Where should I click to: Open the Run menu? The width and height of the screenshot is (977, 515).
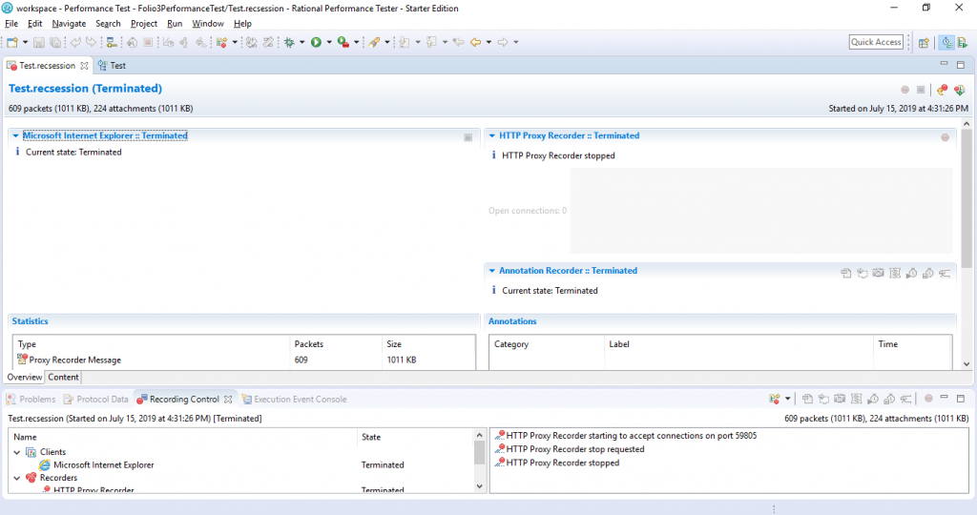point(175,24)
